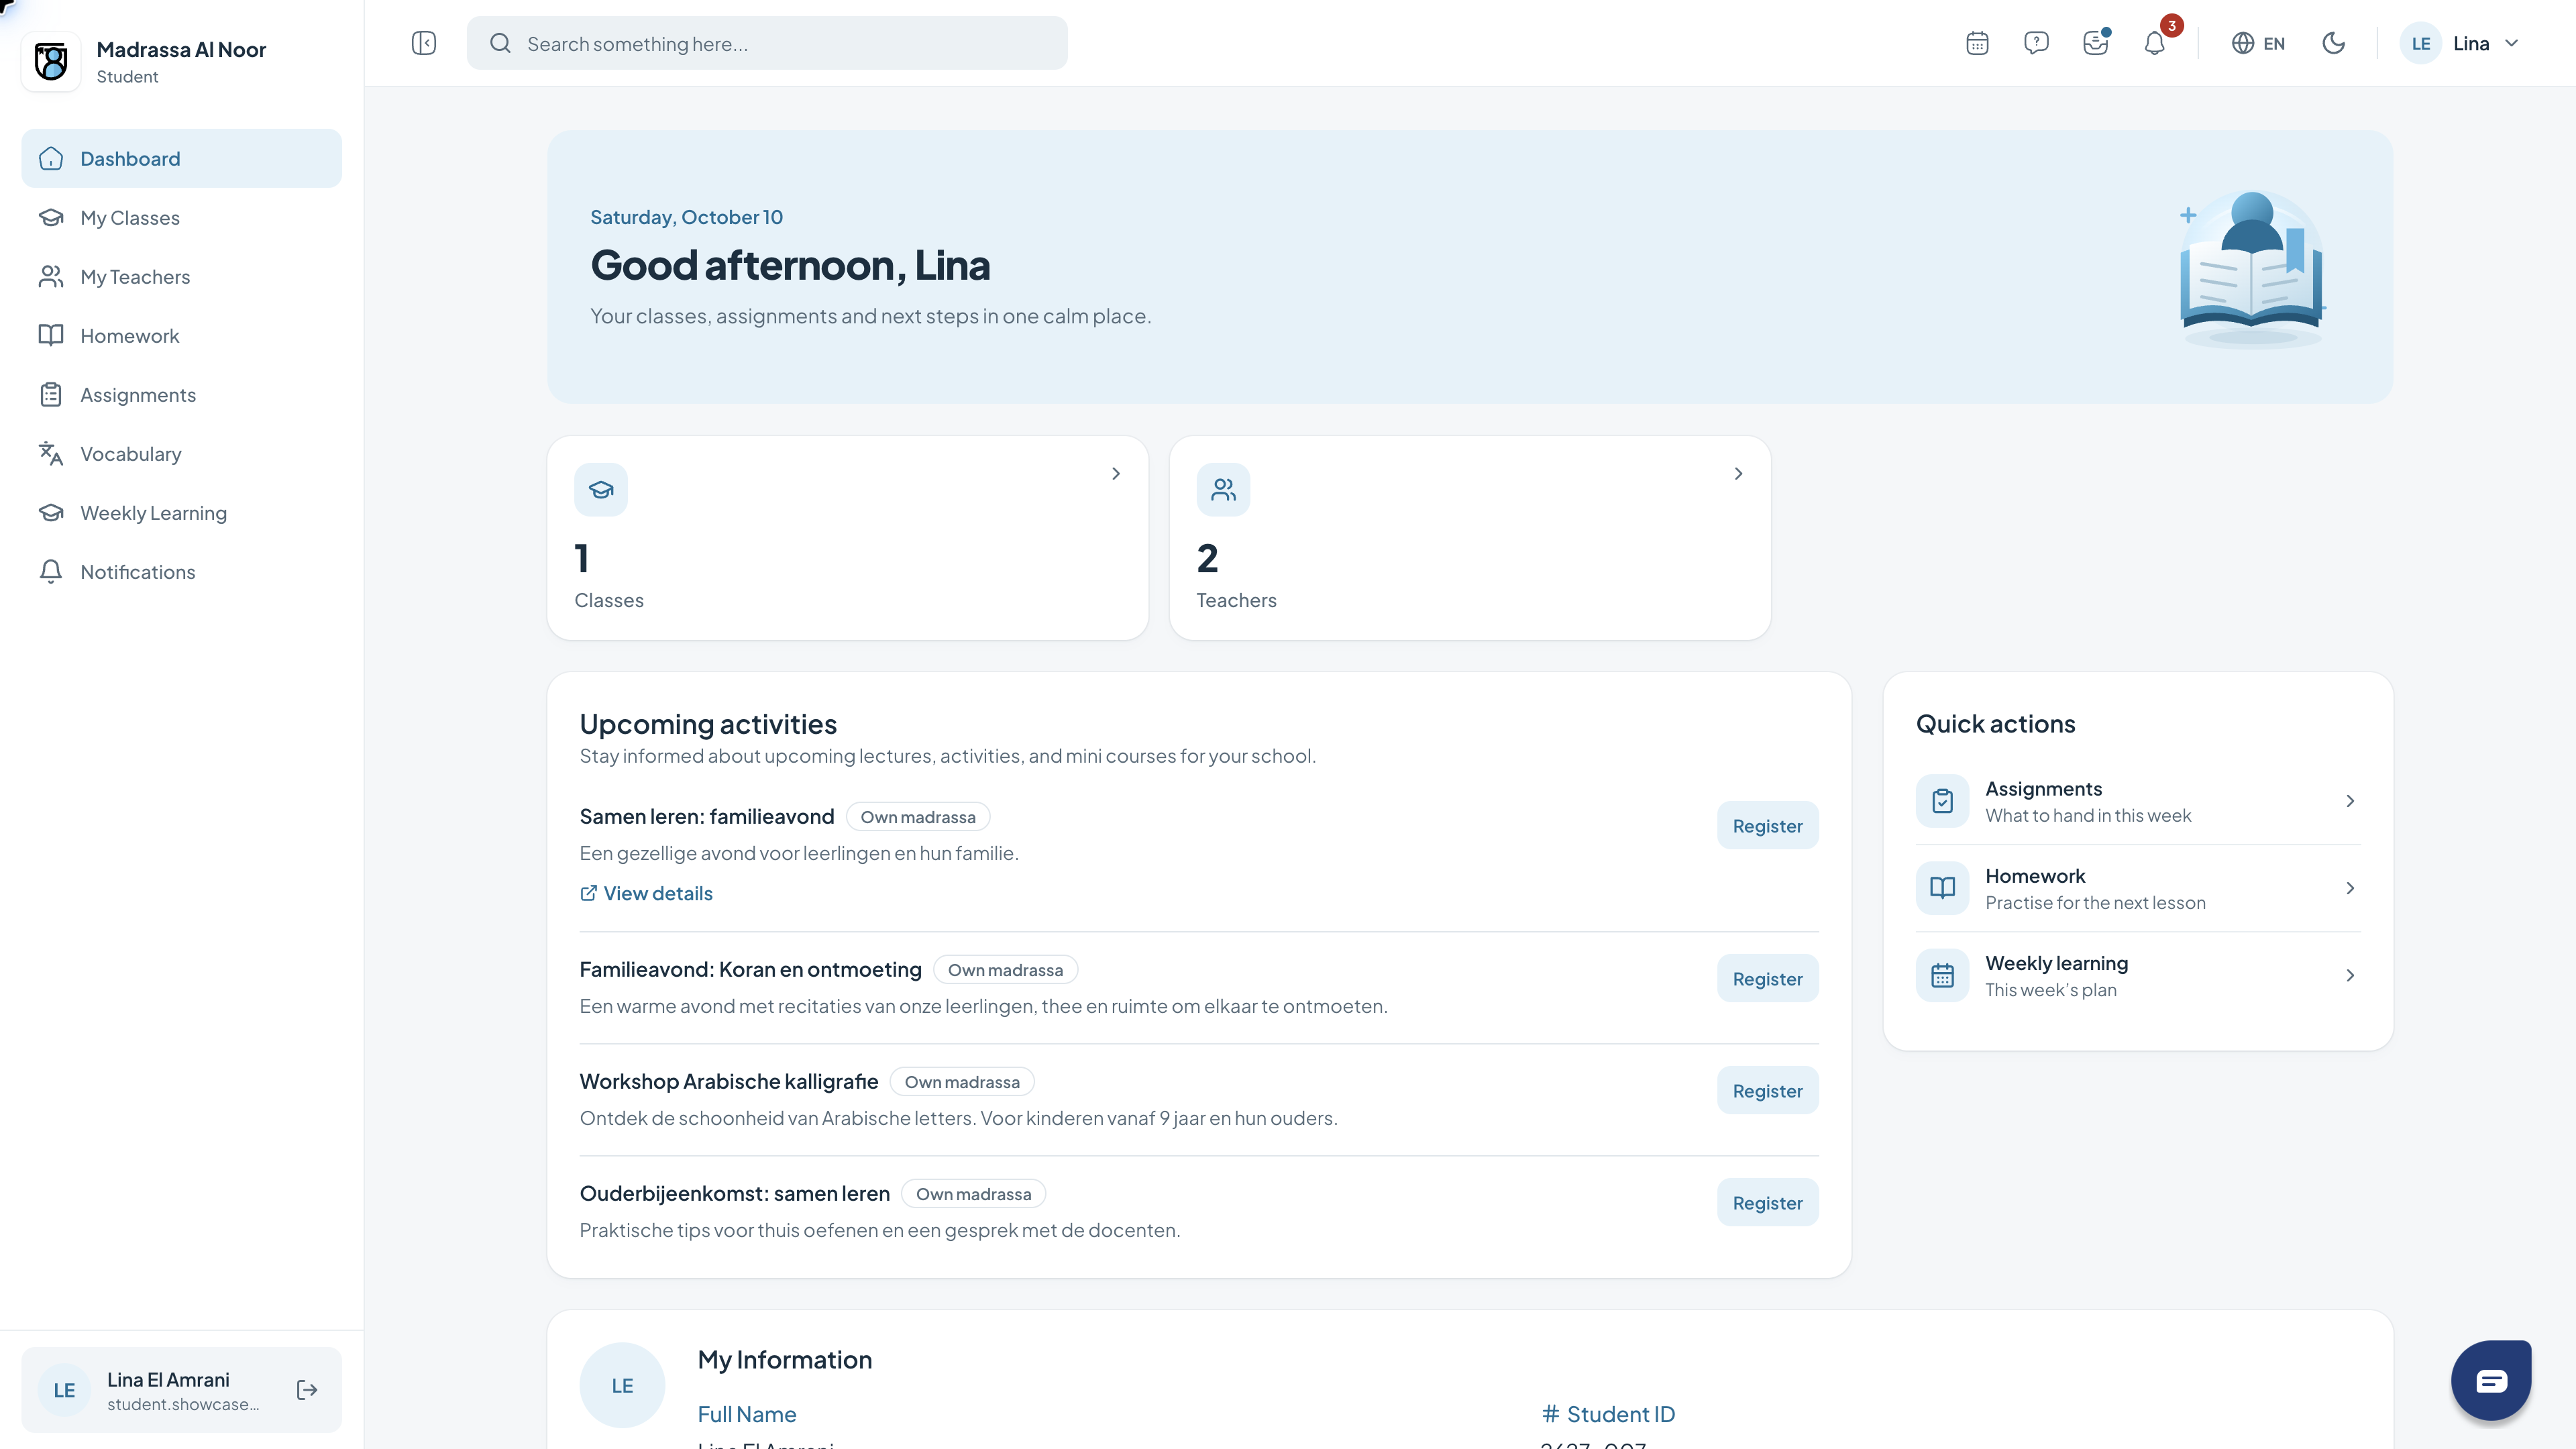The image size is (2576, 1449).
Task: Click the LE avatar in the top bar
Action: pos(2420,43)
